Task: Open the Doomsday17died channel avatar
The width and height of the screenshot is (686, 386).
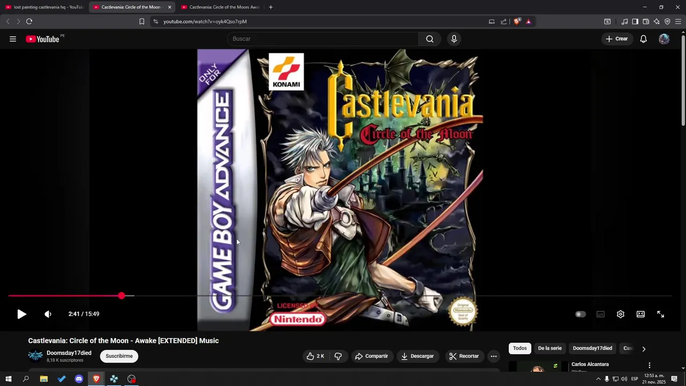Action: (35, 356)
